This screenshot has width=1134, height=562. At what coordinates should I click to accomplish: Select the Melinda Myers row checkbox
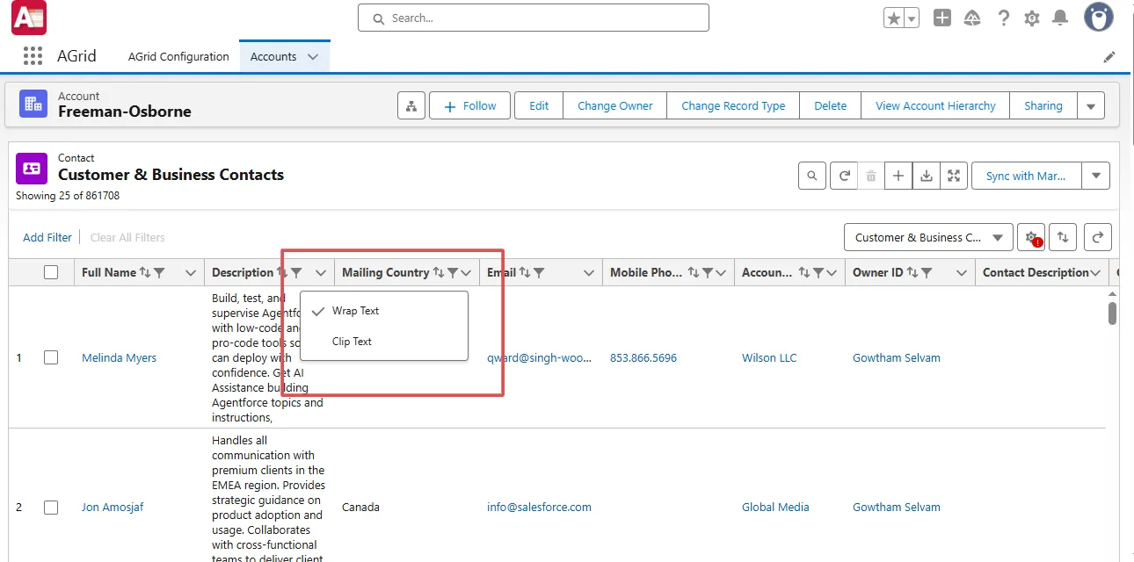click(x=51, y=357)
